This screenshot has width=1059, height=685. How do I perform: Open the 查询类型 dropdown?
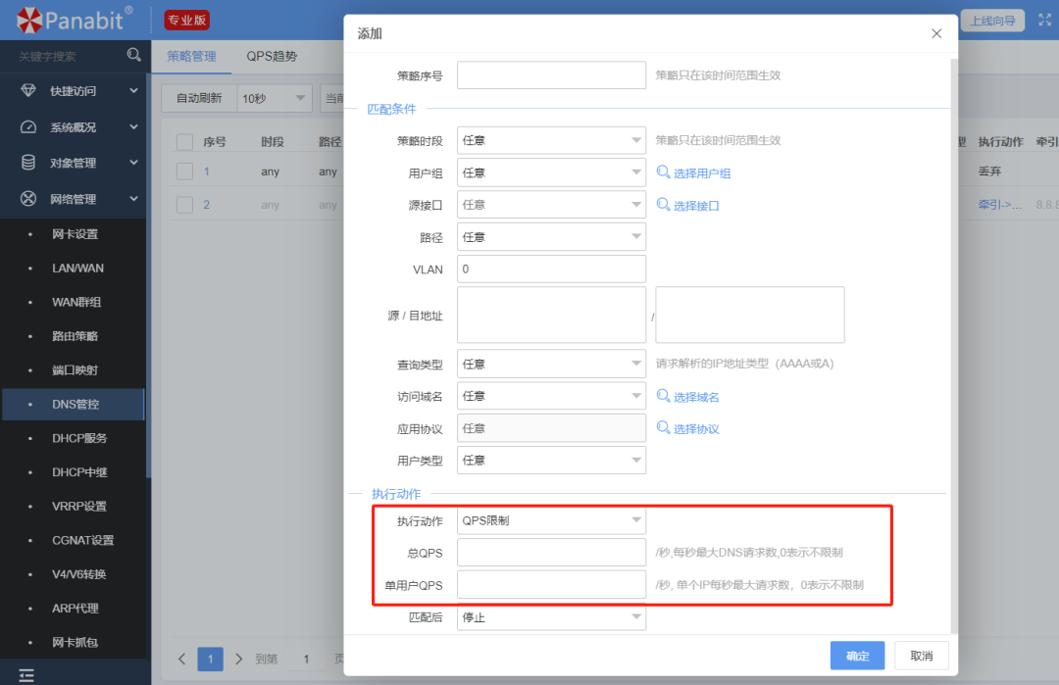(551, 364)
